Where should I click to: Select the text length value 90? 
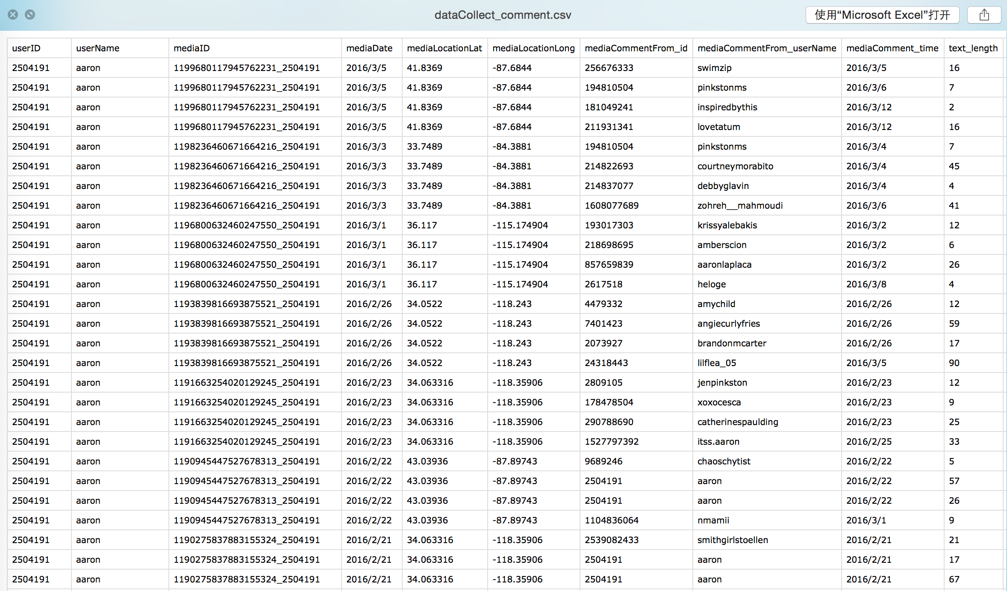[x=954, y=363]
